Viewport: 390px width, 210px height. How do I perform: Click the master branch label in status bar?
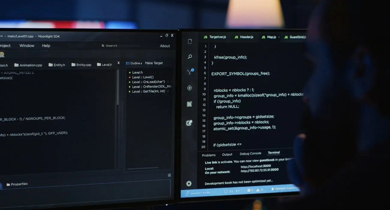[201, 193]
